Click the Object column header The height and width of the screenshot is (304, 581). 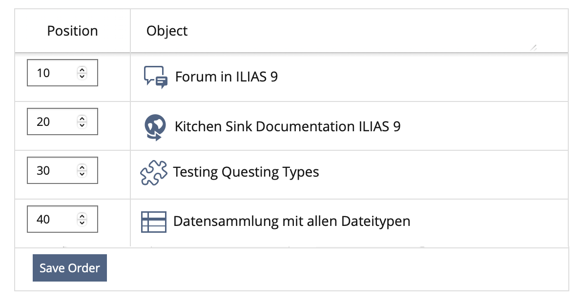(x=167, y=31)
